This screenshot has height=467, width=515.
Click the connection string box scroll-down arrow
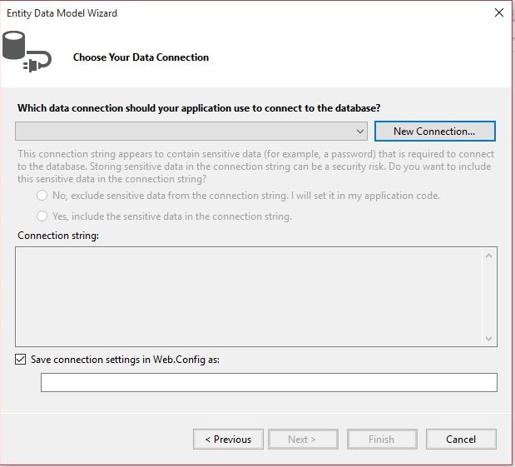pyautogui.click(x=489, y=338)
